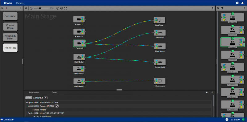
Task: Open the Device URL link
Action: 52,113
